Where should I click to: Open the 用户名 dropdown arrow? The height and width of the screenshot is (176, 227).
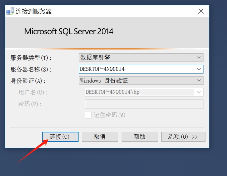pos(199,92)
